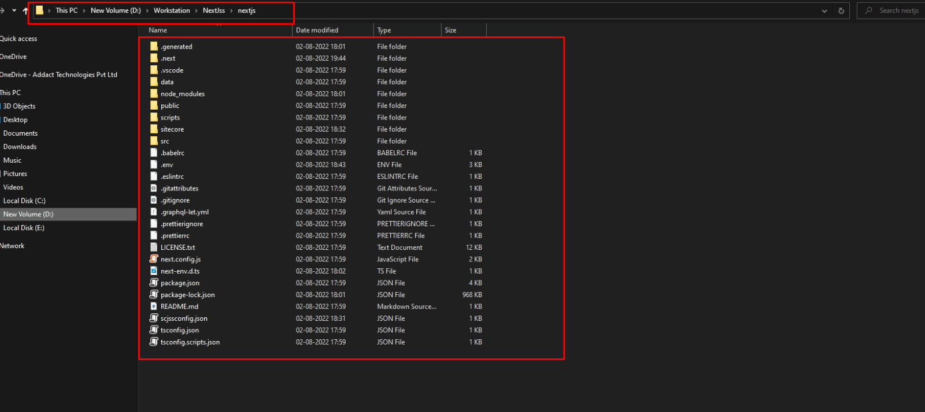The width and height of the screenshot is (925, 412).
Task: Click the 02-08-2022 19:44 date cell
Action: pos(321,58)
